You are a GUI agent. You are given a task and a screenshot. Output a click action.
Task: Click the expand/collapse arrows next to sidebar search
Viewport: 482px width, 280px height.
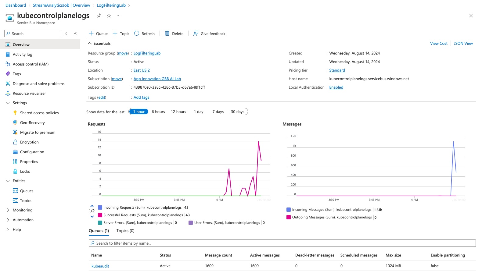[66, 34]
